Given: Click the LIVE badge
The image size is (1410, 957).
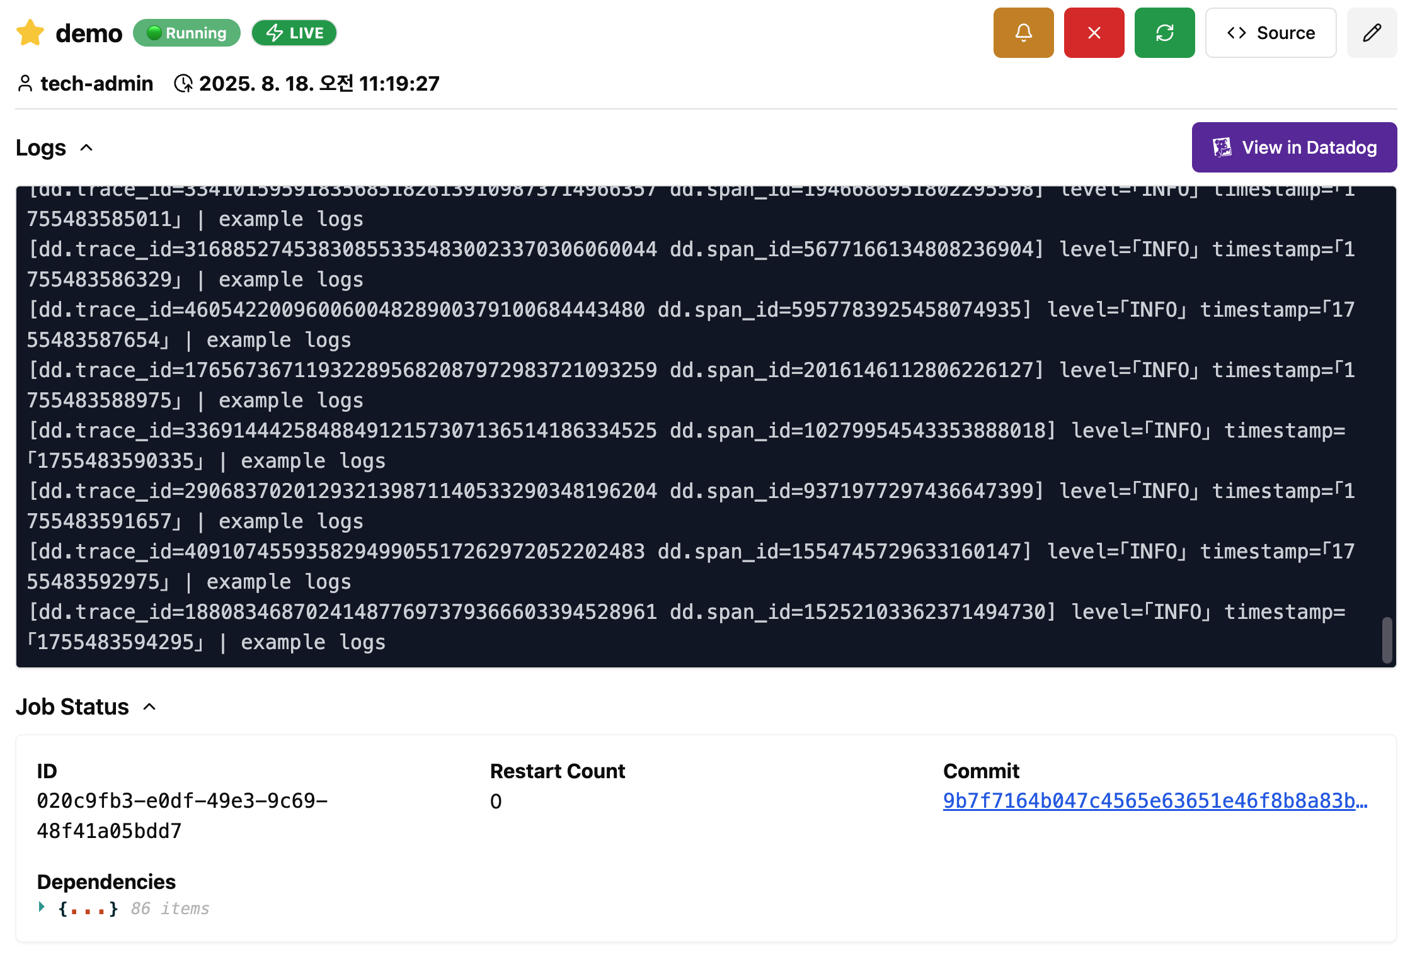Looking at the screenshot, I should [x=294, y=33].
